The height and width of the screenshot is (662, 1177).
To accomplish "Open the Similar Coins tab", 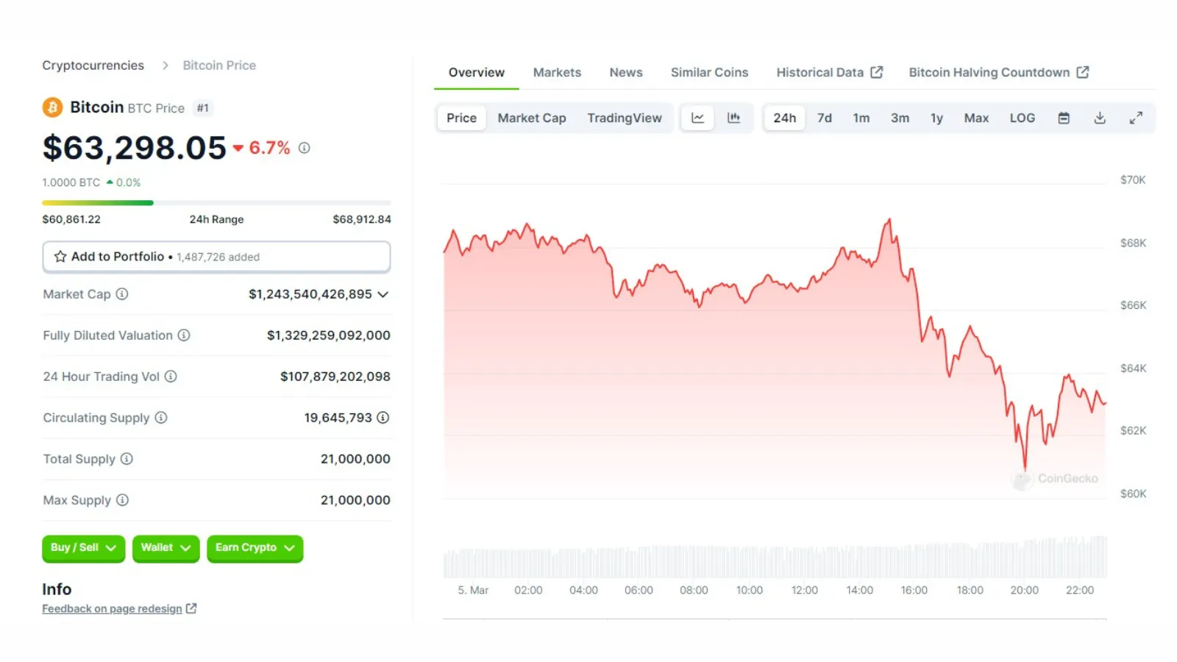I will point(709,73).
